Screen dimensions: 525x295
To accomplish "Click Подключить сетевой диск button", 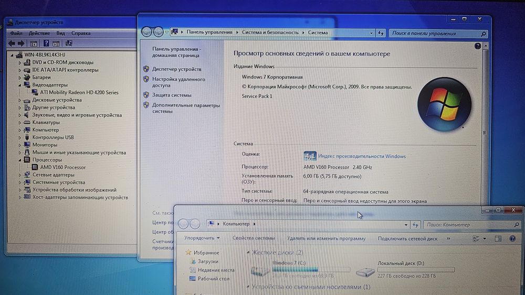I will tap(407, 238).
